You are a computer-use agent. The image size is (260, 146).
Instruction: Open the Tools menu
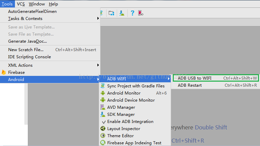pos(7,4)
